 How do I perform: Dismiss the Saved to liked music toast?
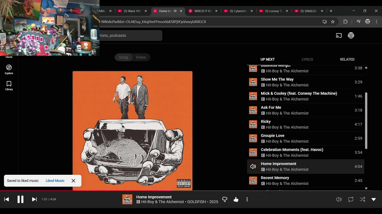pos(73,181)
